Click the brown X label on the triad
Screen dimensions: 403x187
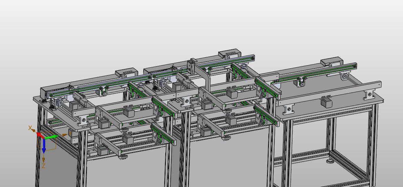pos(30,128)
